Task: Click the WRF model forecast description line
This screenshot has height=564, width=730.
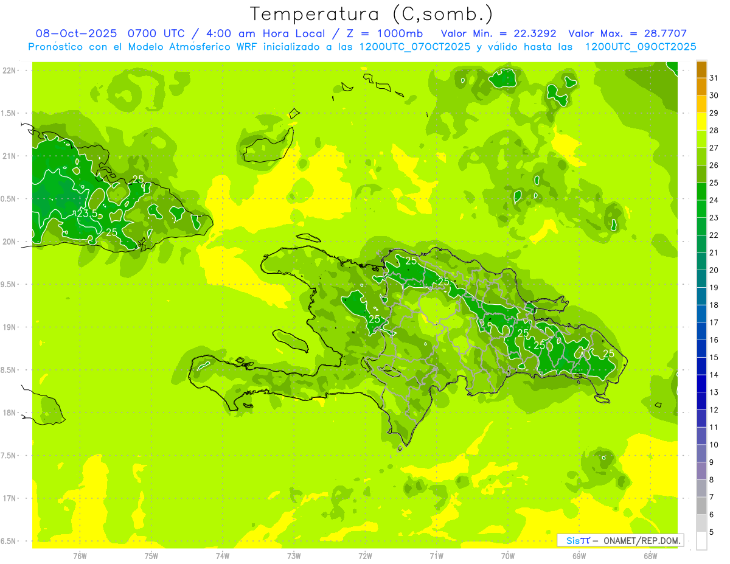Action: 362,47
